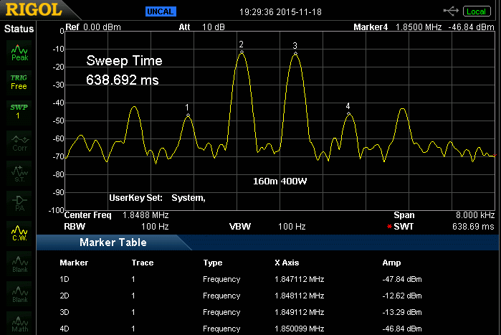
Task: Select marker 4 on the spectrum trace
Action: [x=348, y=113]
